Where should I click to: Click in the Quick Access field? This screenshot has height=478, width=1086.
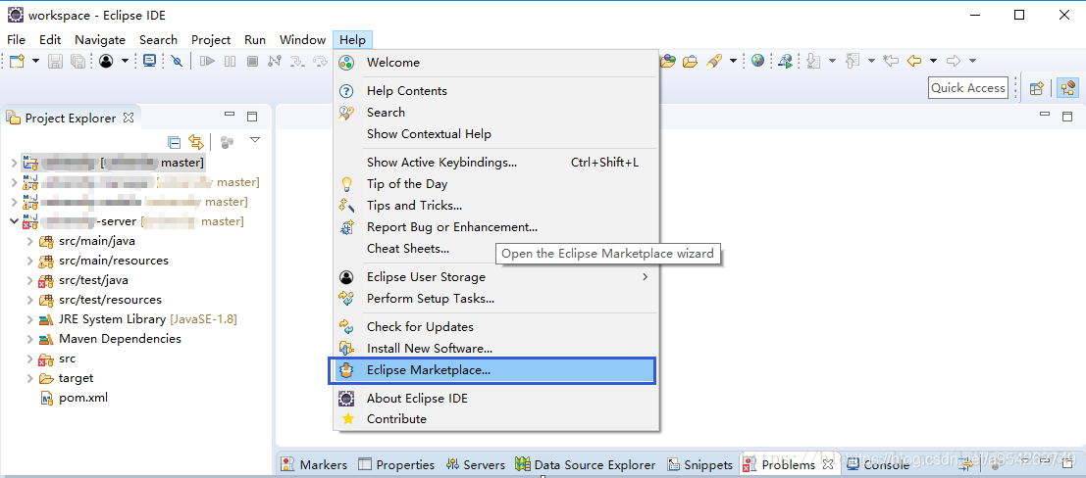point(967,88)
